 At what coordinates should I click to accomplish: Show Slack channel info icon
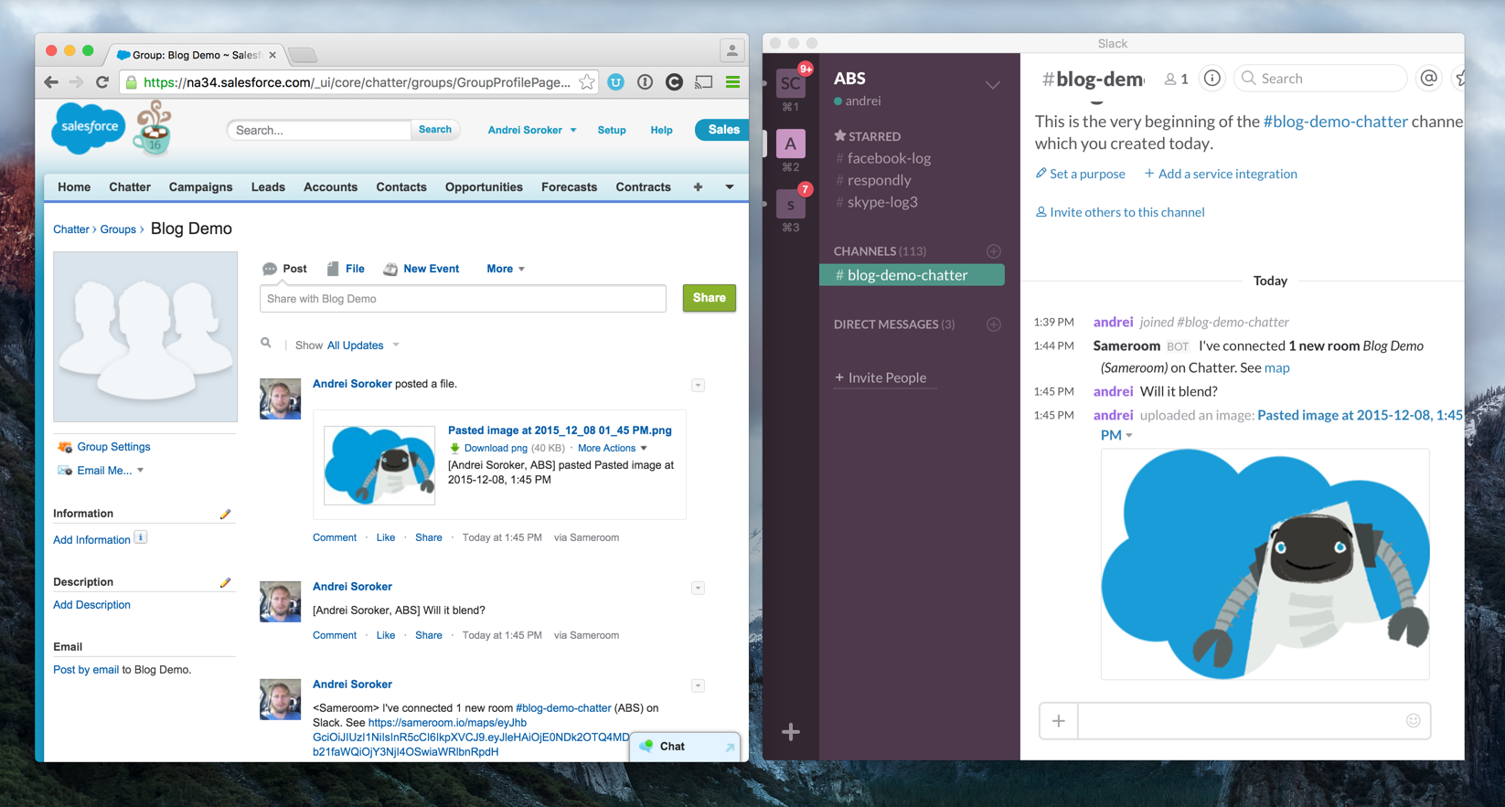coord(1211,79)
